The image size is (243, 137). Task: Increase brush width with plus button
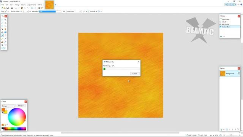pyautogui.click(x=30, y=11)
